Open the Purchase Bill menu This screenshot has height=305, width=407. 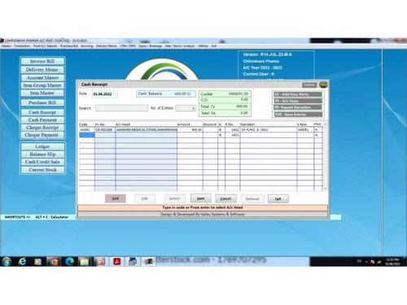pos(69,46)
